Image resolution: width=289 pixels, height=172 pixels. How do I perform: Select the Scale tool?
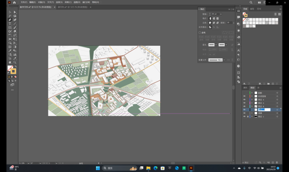[x=15, y=35]
